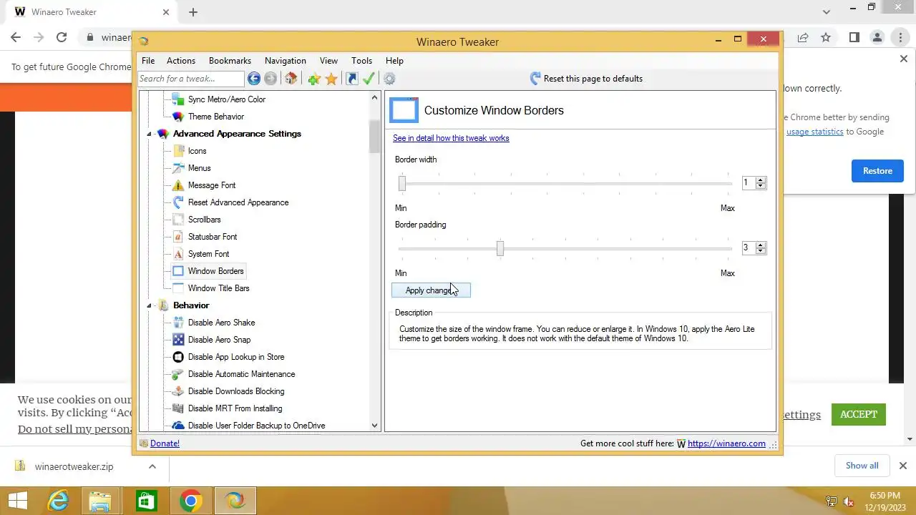Select Window Title Bars tweak

coord(218,288)
